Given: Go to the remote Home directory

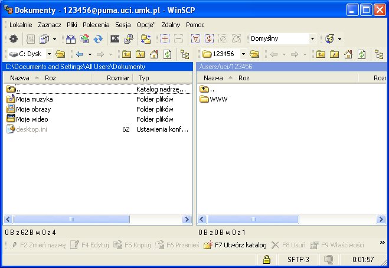Looking at the screenshot, I should (348, 54).
